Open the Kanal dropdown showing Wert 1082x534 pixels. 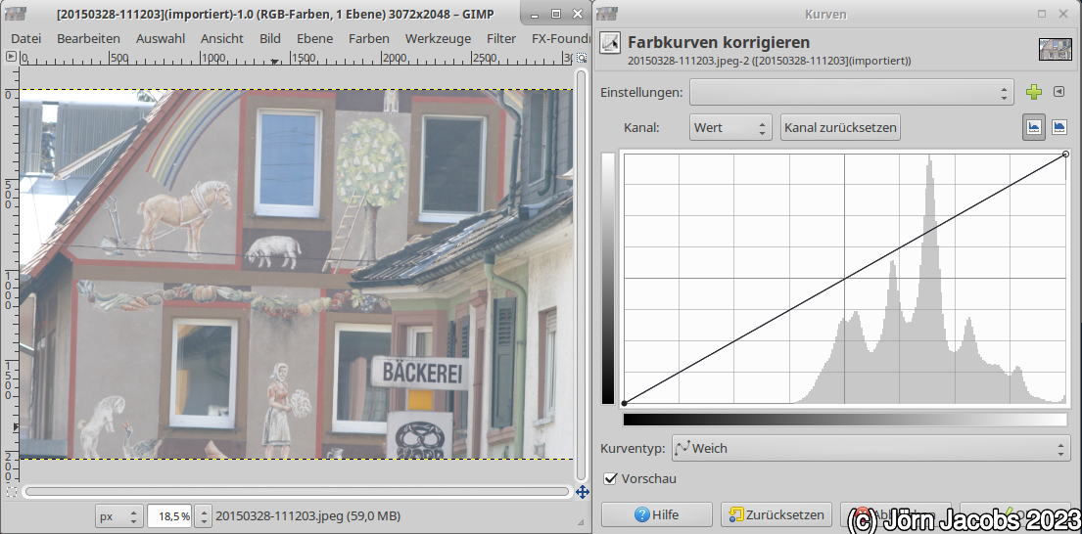[730, 127]
